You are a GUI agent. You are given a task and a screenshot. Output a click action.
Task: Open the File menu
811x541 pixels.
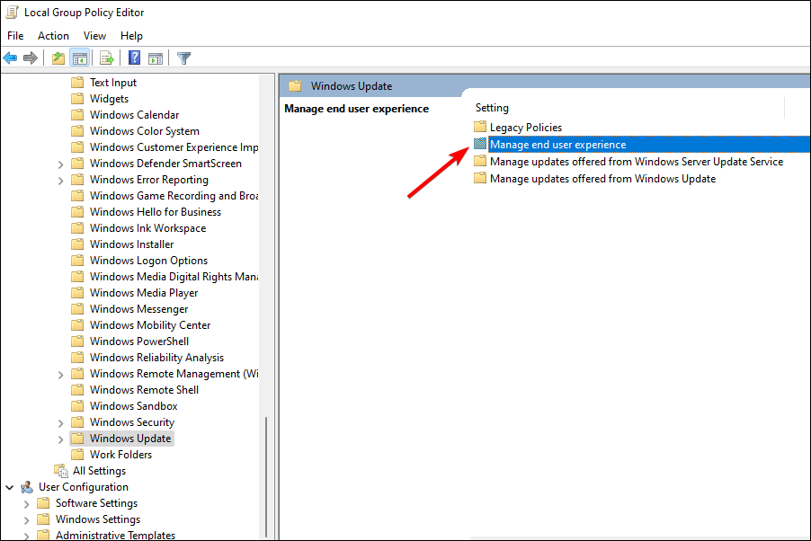[x=15, y=36]
